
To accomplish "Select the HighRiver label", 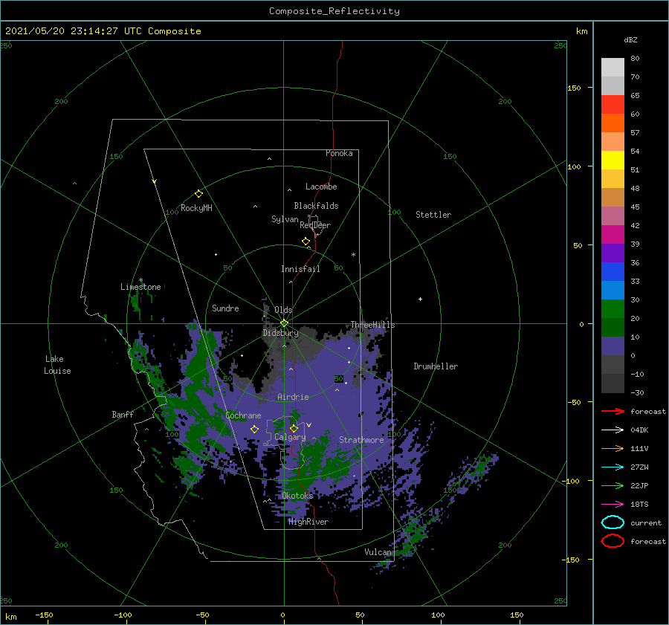I will [308, 522].
